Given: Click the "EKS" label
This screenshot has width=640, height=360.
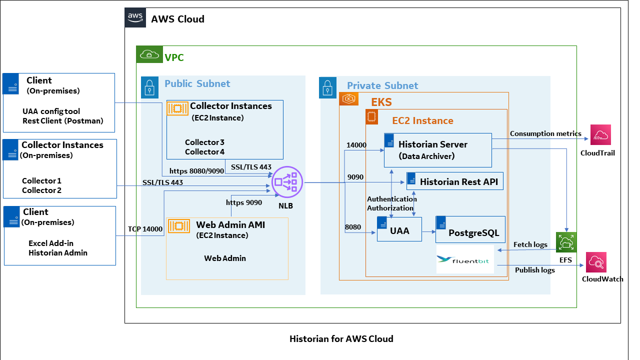Looking at the screenshot, I should 381,102.
